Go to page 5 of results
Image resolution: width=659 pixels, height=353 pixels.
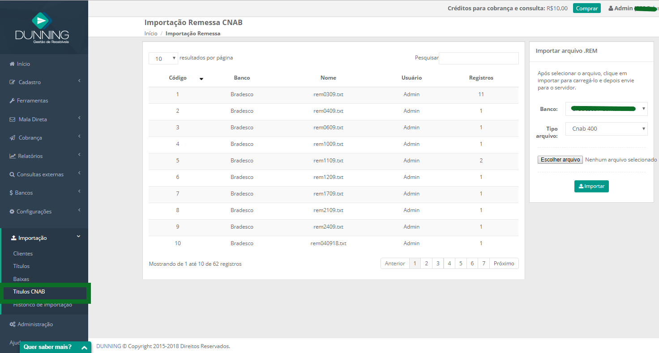click(x=461, y=264)
